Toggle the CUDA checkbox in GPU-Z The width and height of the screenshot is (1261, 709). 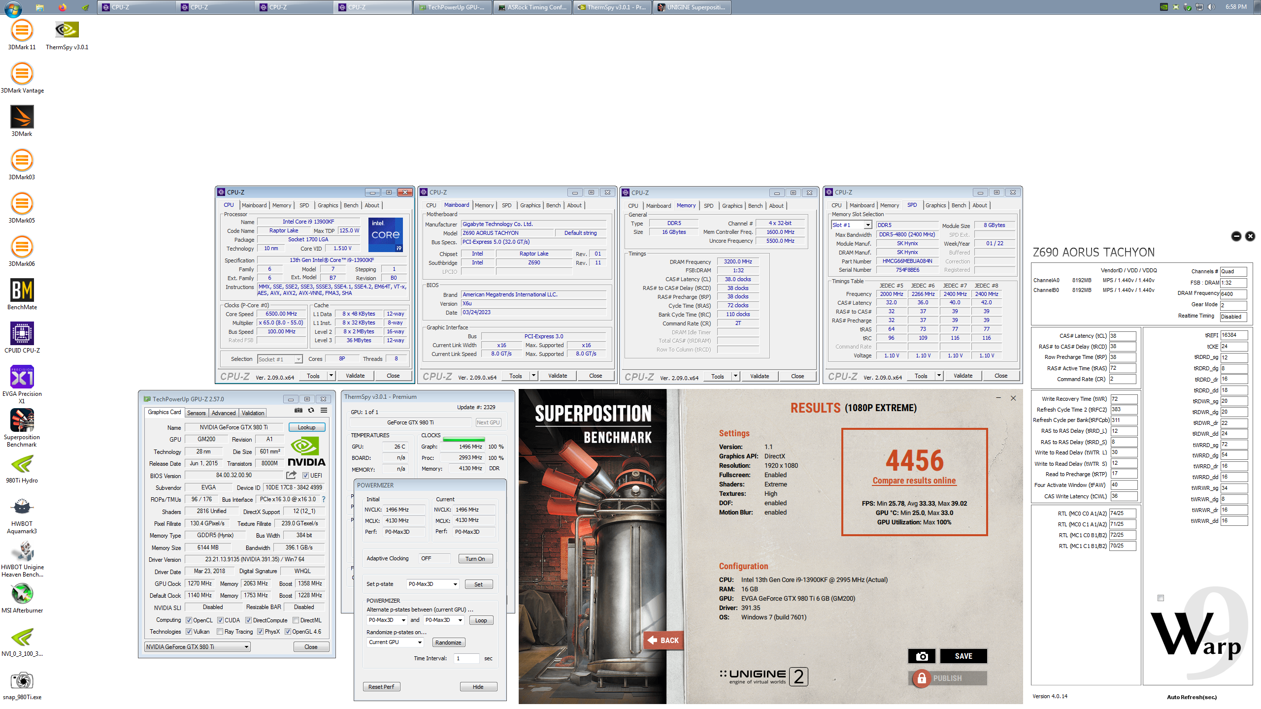point(220,620)
